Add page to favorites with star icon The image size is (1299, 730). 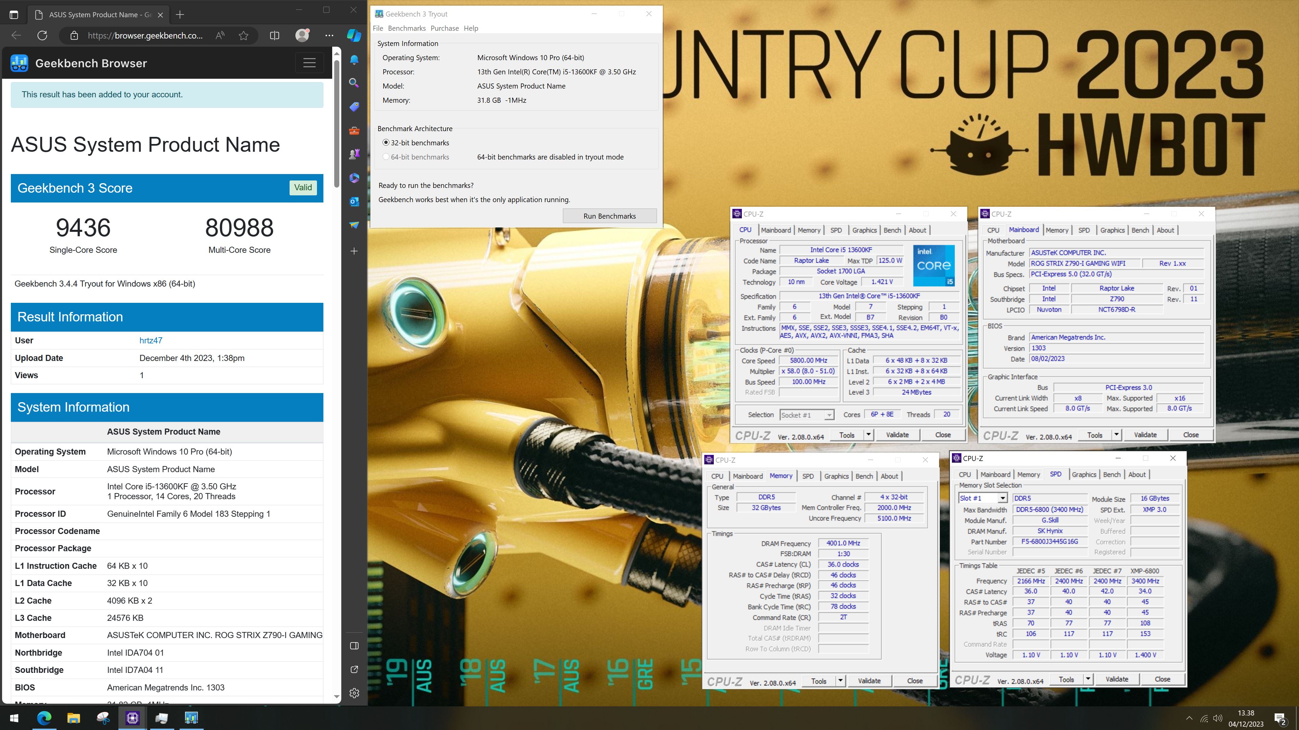click(x=244, y=35)
